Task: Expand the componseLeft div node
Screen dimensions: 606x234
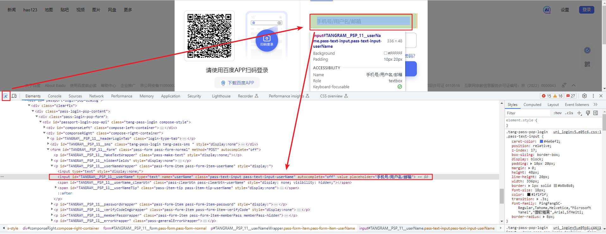Action: [44, 127]
